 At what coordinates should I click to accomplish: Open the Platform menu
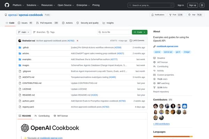tap(18, 5)
